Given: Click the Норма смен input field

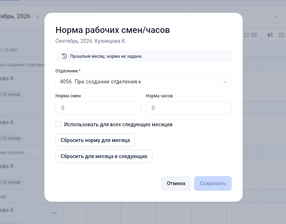Looking at the screenshot, I should click(98, 108).
